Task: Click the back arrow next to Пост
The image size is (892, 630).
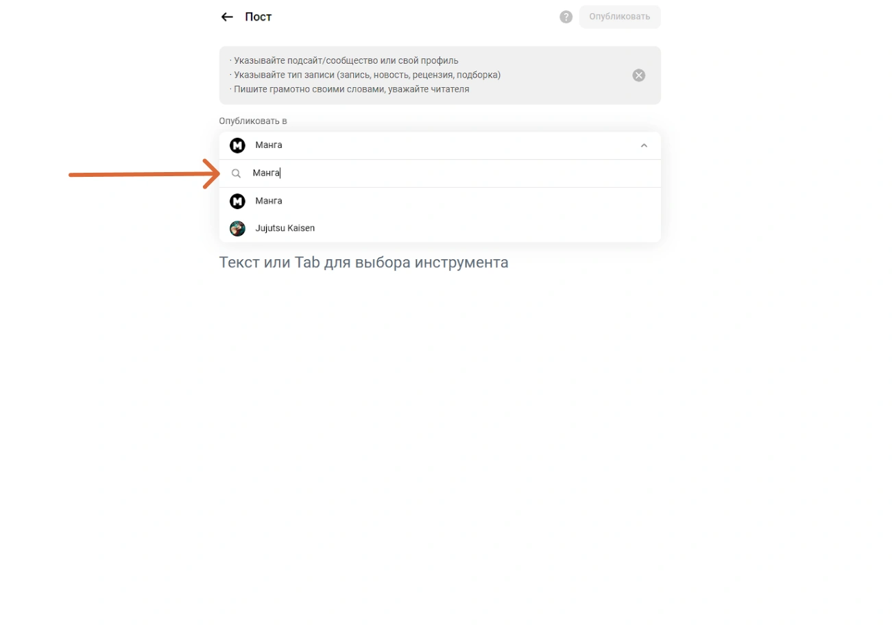Action: click(227, 17)
